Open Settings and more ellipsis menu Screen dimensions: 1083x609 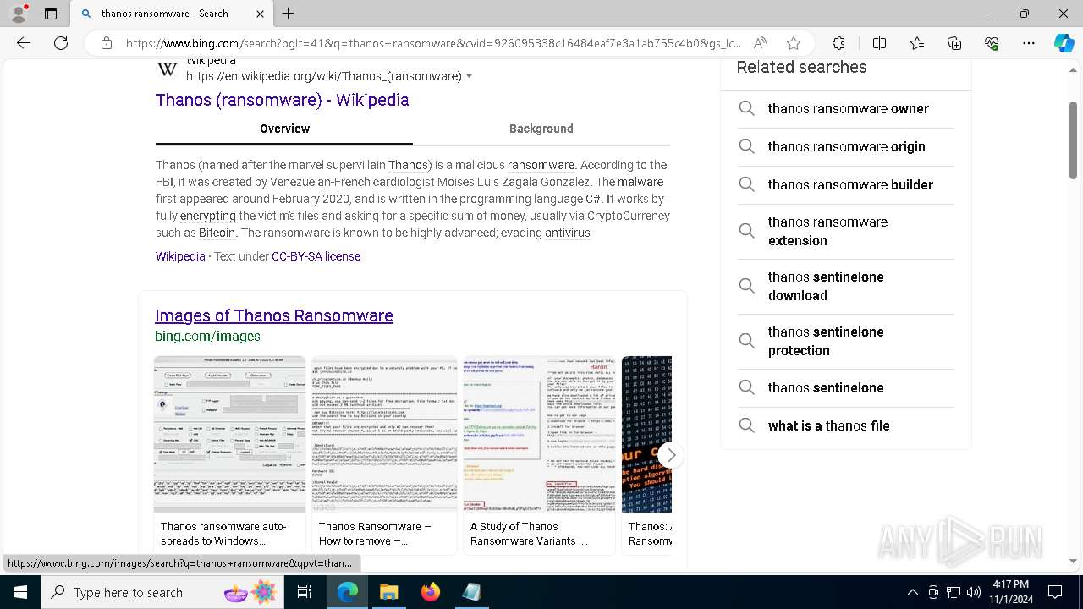[x=1029, y=43]
